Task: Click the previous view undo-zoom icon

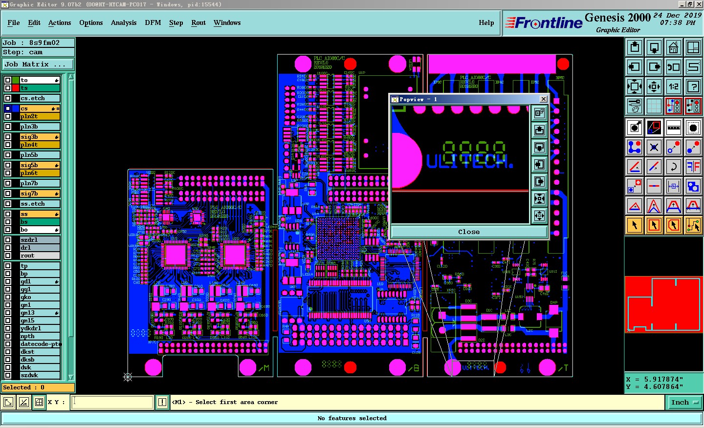Action: click(674, 67)
